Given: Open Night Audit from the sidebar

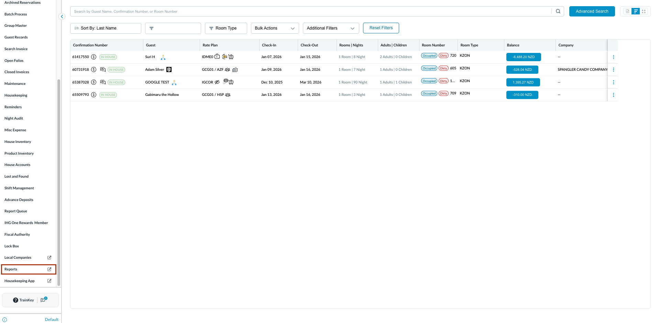Looking at the screenshot, I should coord(14,119).
